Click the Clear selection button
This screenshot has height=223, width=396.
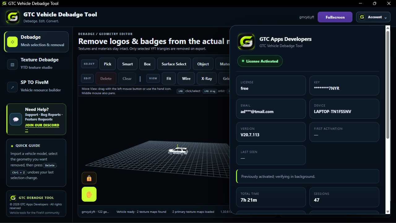(127, 78)
